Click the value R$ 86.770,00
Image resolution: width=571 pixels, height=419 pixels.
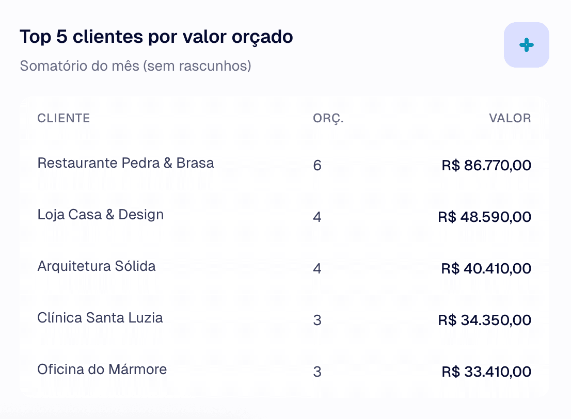tap(485, 165)
